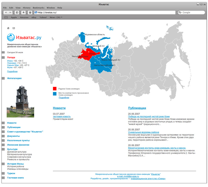Click the Изьватас.ру site title
Screen dimensions: 208x187
(29, 38)
